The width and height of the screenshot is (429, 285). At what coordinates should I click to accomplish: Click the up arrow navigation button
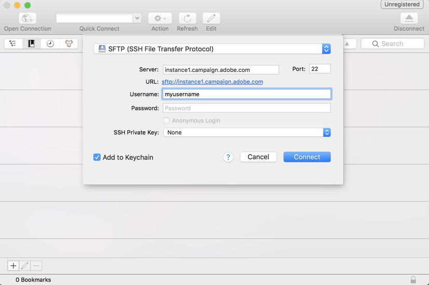(x=347, y=44)
